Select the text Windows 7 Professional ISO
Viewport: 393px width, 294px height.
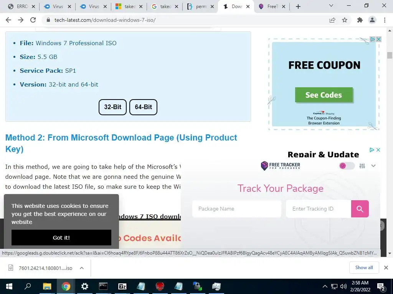(x=76, y=43)
